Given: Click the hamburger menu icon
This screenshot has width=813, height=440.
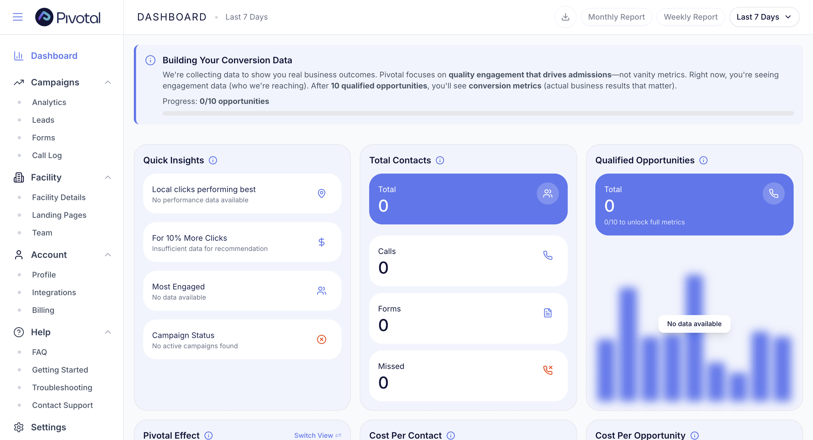Looking at the screenshot, I should coord(18,17).
